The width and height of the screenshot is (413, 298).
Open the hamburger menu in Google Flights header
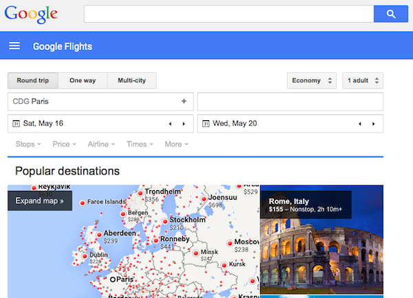[x=14, y=47]
